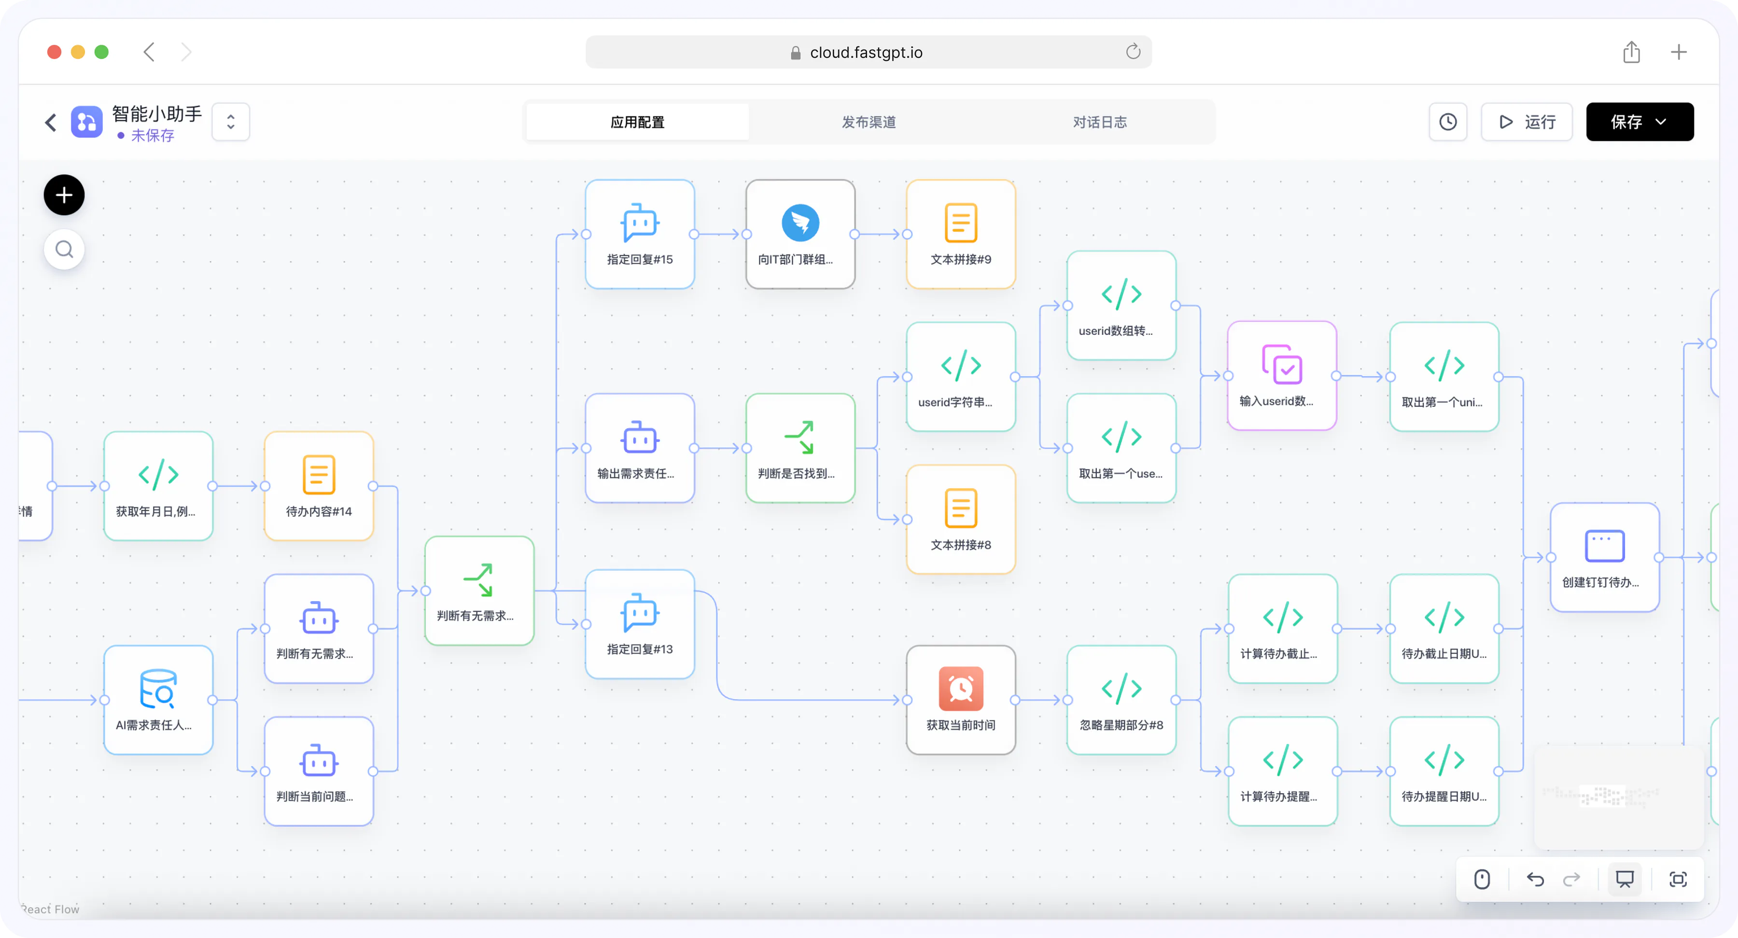The width and height of the screenshot is (1738, 938).
Task: Select the 取出第一个use code node
Action: [x=1121, y=448]
